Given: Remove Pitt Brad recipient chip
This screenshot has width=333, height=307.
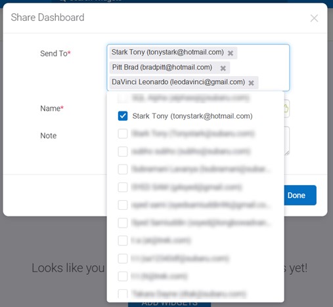Looking at the screenshot, I should tap(223, 68).
